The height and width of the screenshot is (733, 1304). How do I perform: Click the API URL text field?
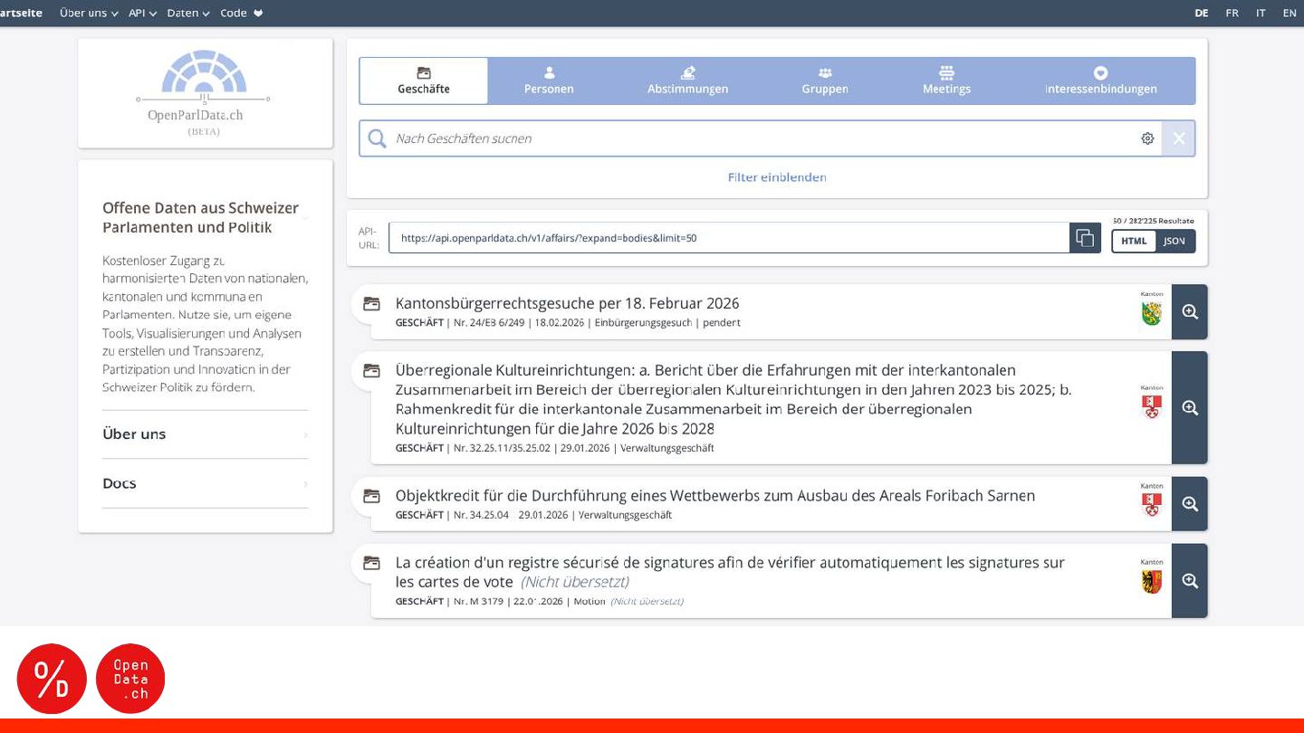729,238
